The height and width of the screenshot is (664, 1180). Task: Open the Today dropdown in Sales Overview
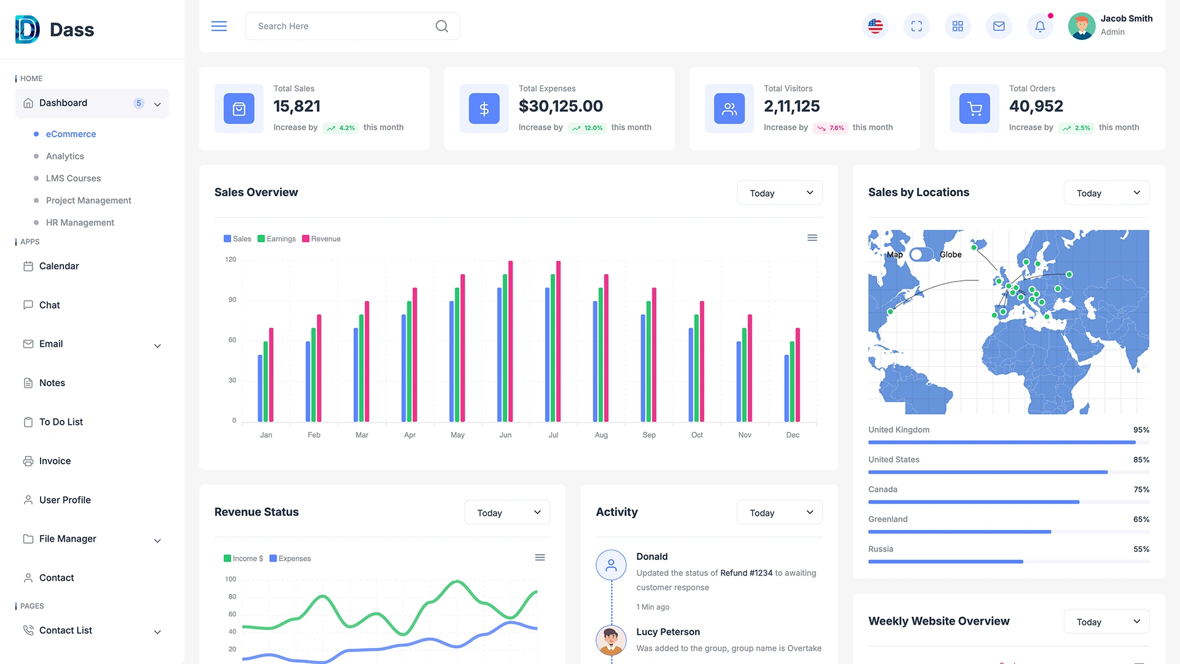779,192
